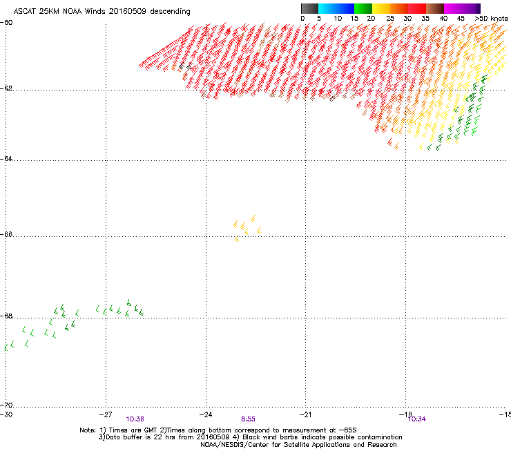
Task: Click the '-60' latitude axis label
Action: [6, 23]
